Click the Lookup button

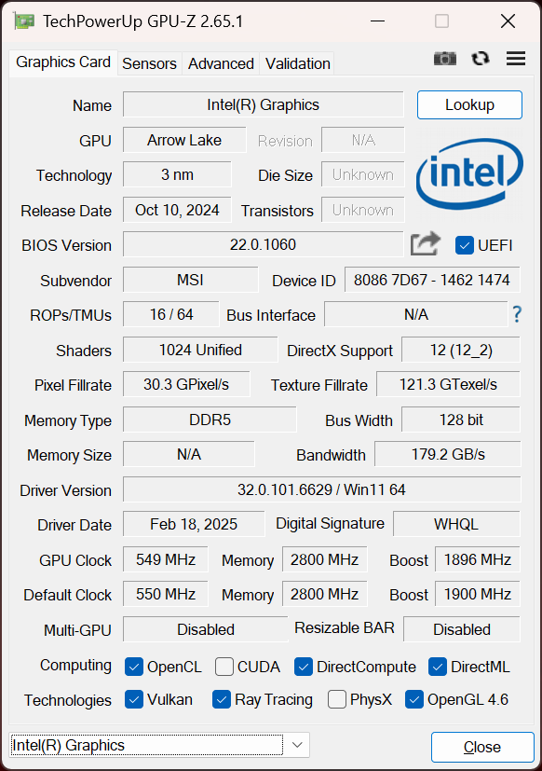point(469,104)
